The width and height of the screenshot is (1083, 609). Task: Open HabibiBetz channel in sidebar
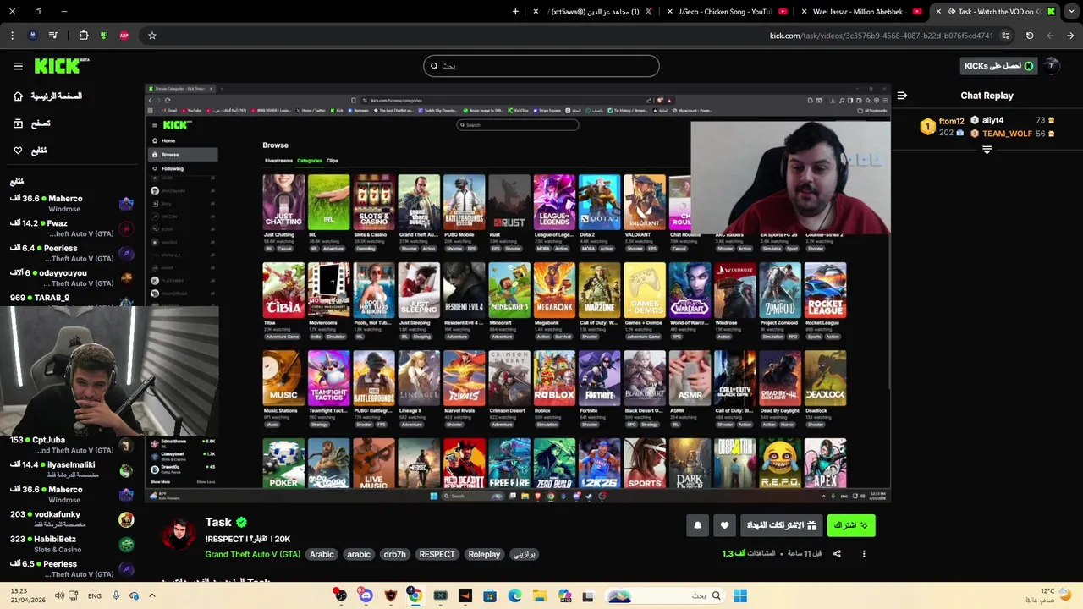[71, 544]
